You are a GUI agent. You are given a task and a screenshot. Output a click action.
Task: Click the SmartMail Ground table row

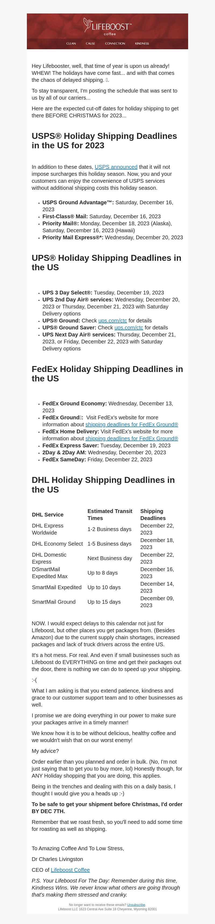point(107,602)
